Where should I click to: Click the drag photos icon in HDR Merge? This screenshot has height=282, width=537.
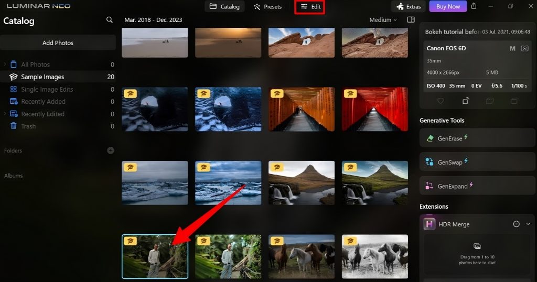click(x=477, y=246)
